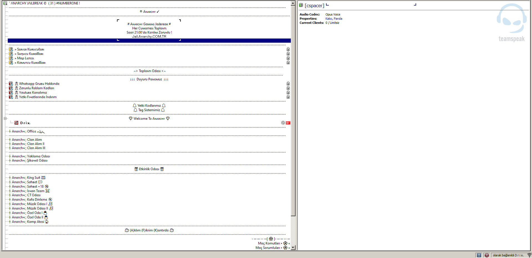Select the Tag Sistemimiz channel
The width and height of the screenshot is (532, 258).
coord(149,110)
